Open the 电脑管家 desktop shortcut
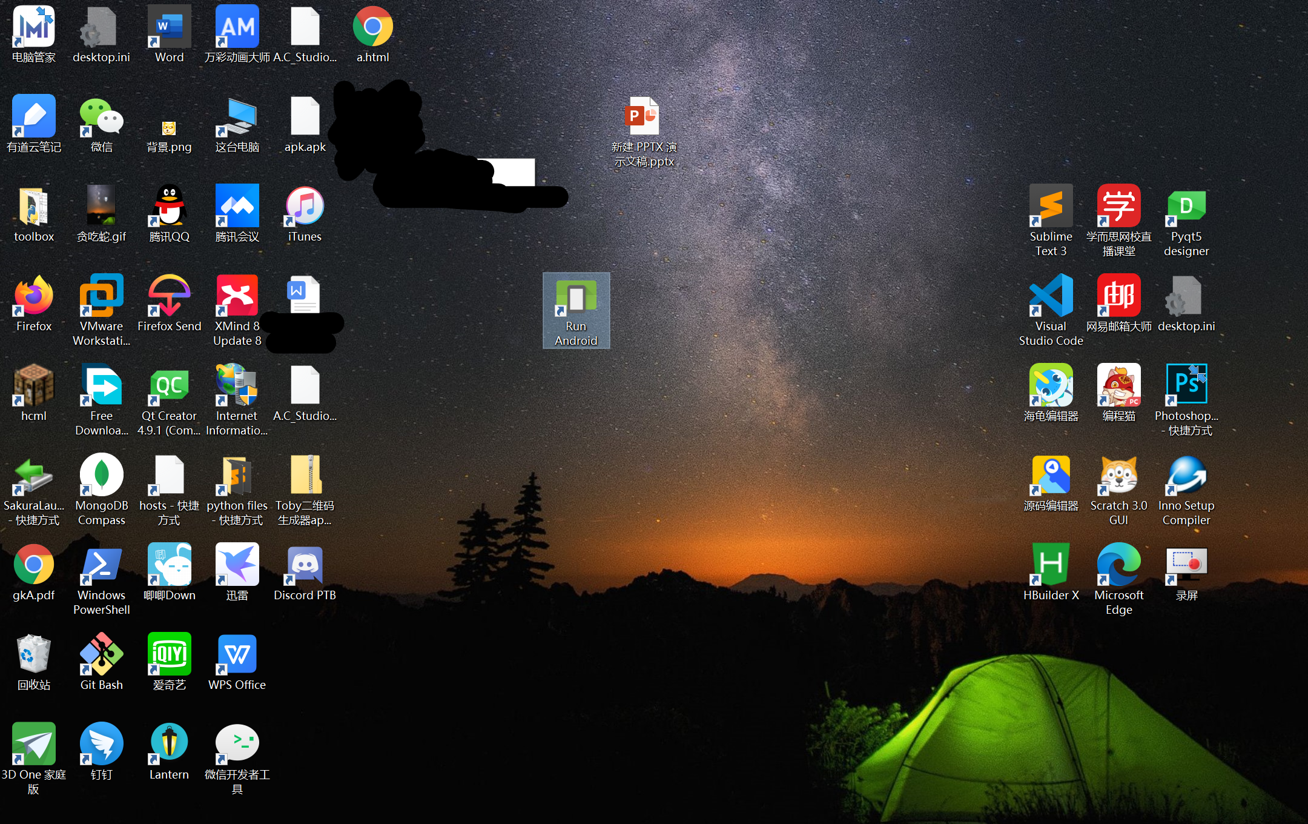Screen dimensions: 1308x824 [x=34, y=35]
